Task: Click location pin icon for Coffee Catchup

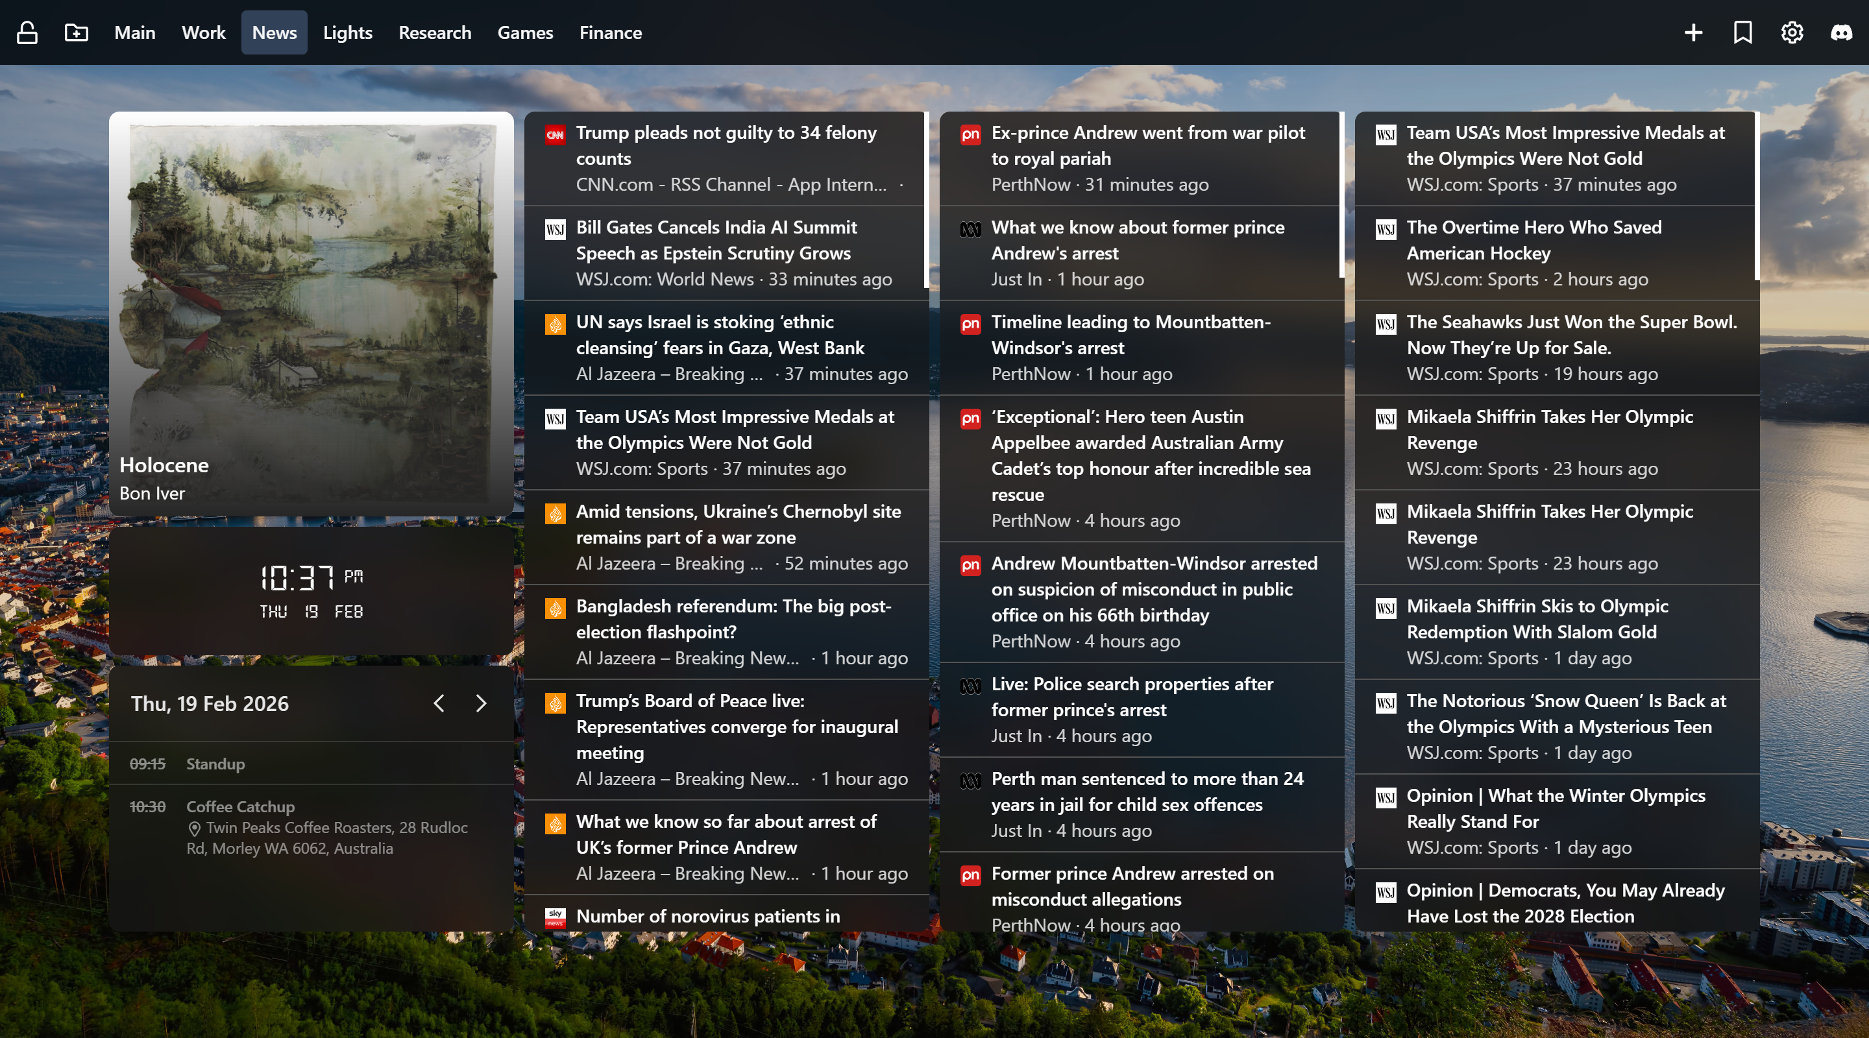Action: [x=195, y=828]
